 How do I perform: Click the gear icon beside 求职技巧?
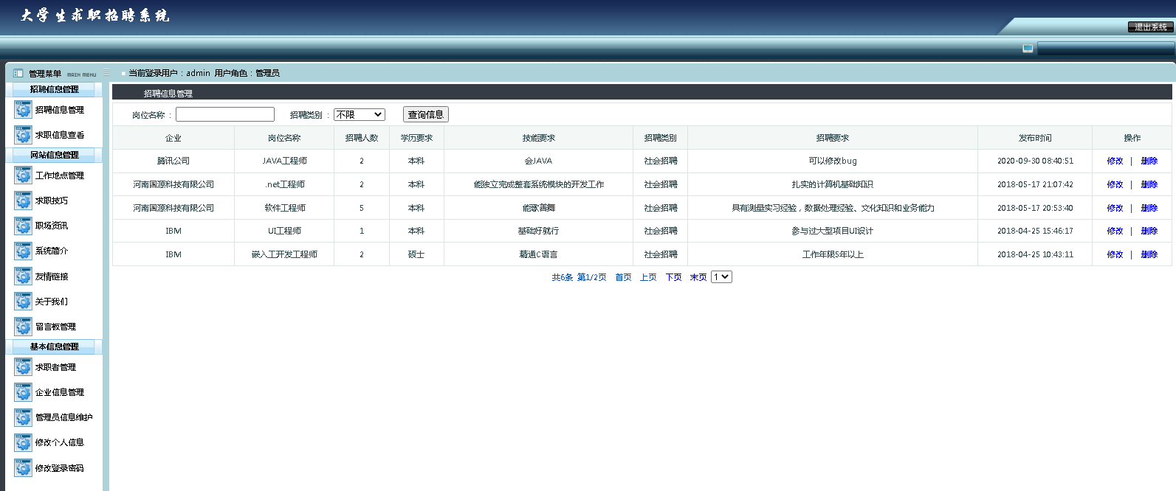click(x=23, y=201)
